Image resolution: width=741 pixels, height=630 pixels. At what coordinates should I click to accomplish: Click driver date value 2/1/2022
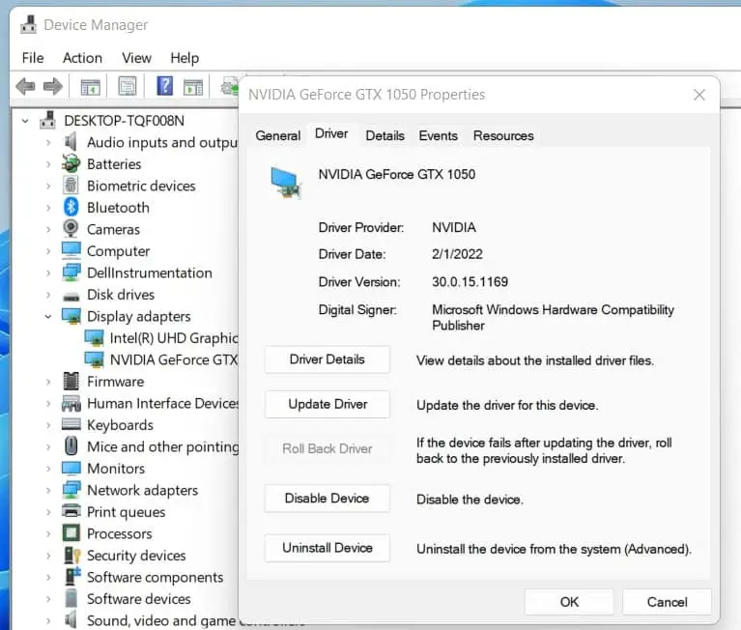point(457,254)
